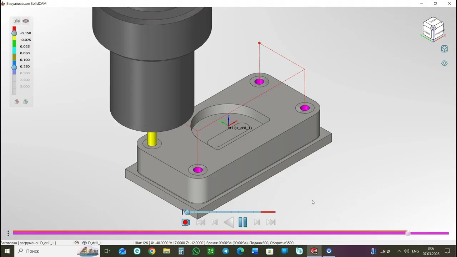Image resolution: width=457 pixels, height=257 pixels.
Task: Move lower deviation limit handle at 0.250
Action: 14,67
